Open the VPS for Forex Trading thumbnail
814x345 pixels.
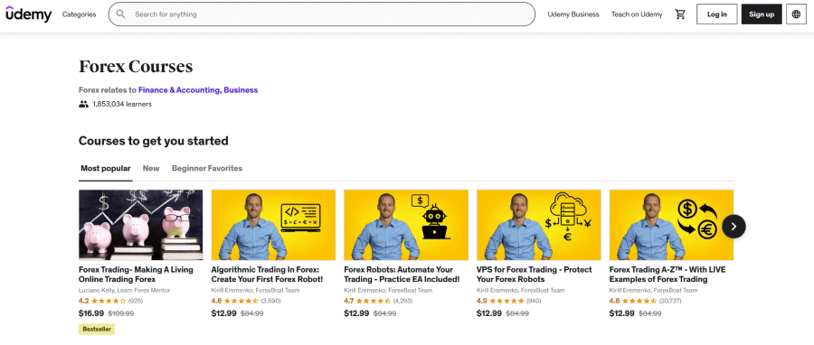(539, 225)
